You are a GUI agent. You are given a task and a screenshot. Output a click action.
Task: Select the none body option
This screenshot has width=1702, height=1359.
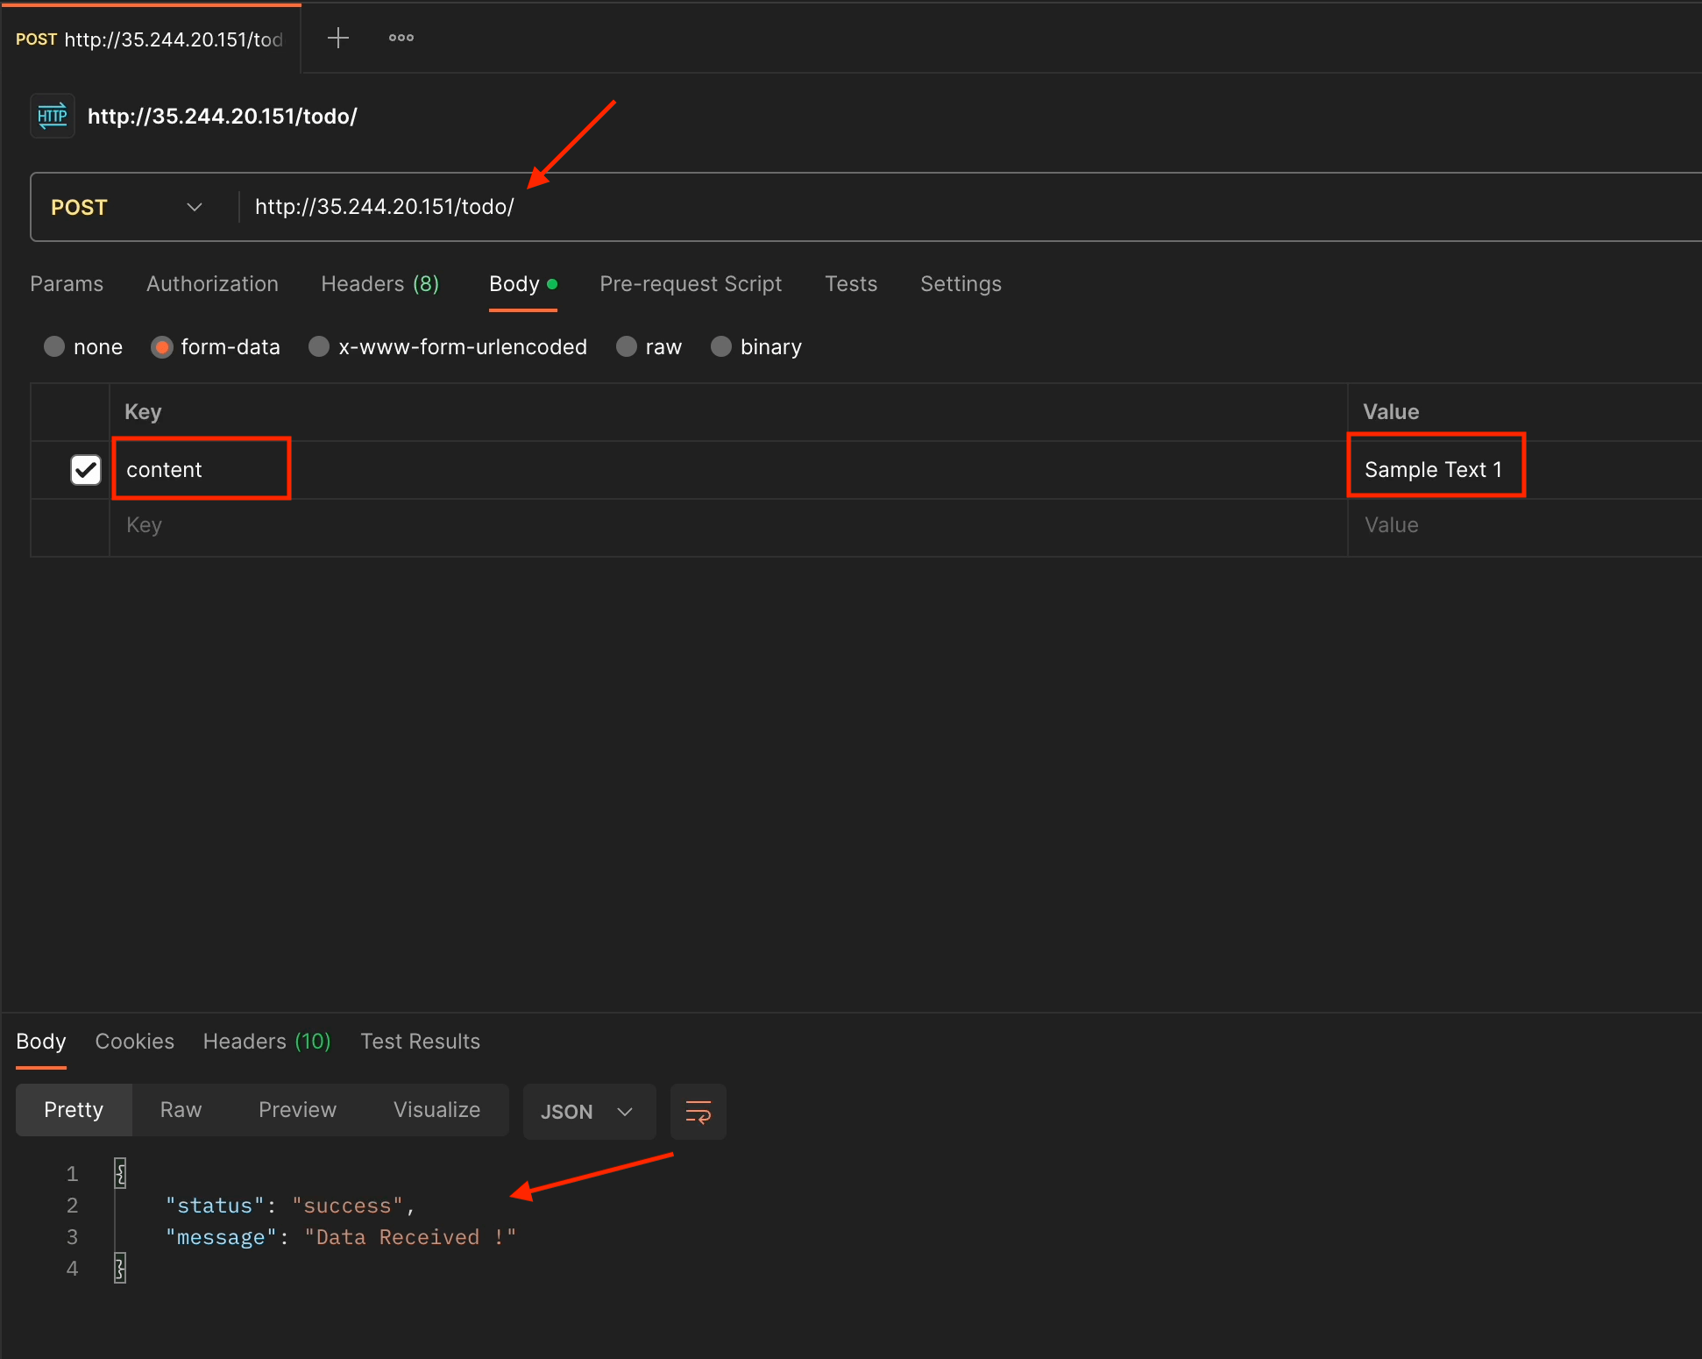(x=54, y=347)
